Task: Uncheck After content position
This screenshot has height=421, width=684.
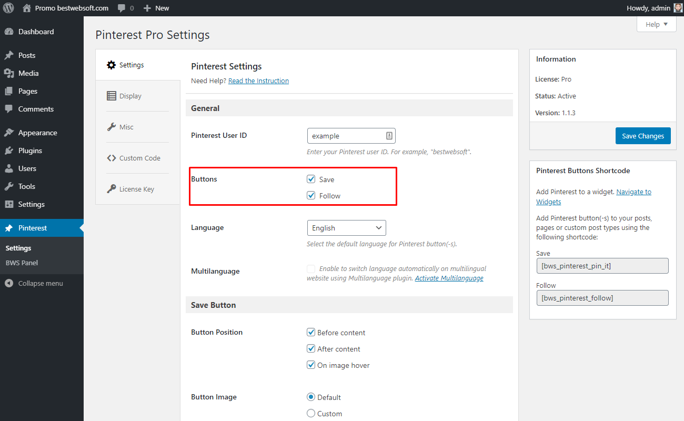Action: coord(311,348)
